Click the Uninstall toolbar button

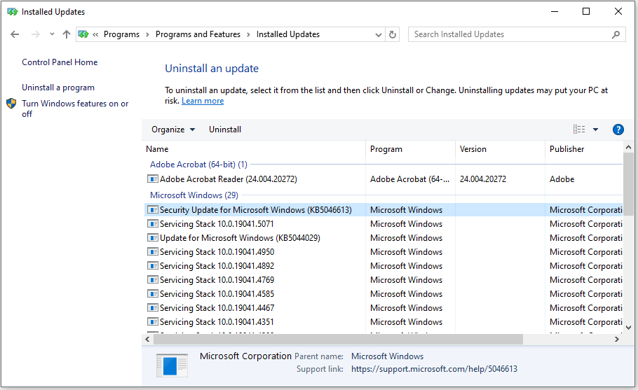click(x=225, y=130)
